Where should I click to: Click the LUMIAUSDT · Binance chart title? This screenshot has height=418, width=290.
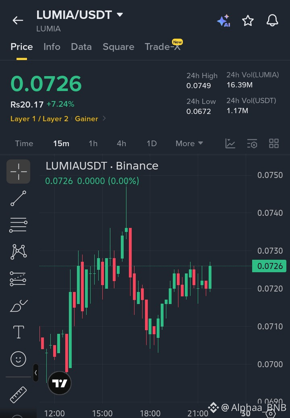tap(102, 166)
